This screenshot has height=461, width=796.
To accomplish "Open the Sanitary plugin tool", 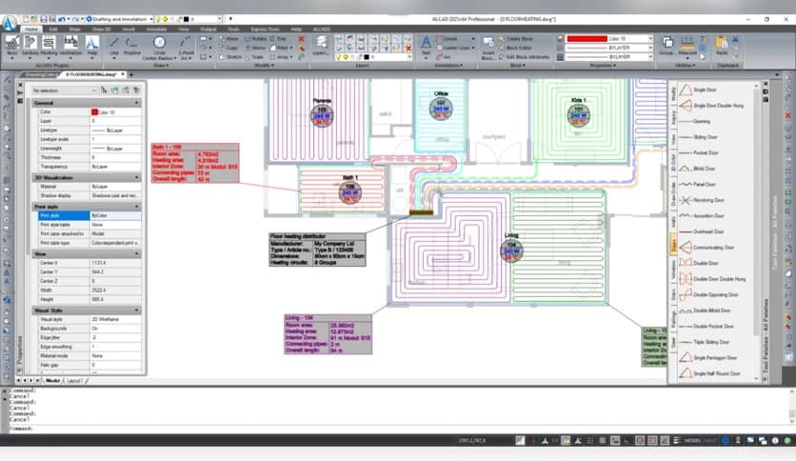I will 30,47.
